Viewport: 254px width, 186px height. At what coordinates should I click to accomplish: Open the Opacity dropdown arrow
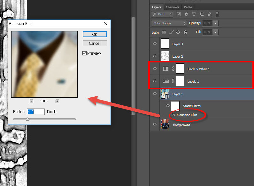coord(215,23)
